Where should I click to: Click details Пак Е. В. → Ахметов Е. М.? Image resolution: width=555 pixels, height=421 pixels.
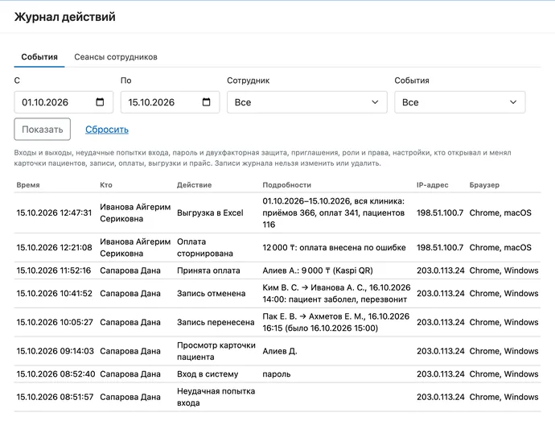coord(336,323)
